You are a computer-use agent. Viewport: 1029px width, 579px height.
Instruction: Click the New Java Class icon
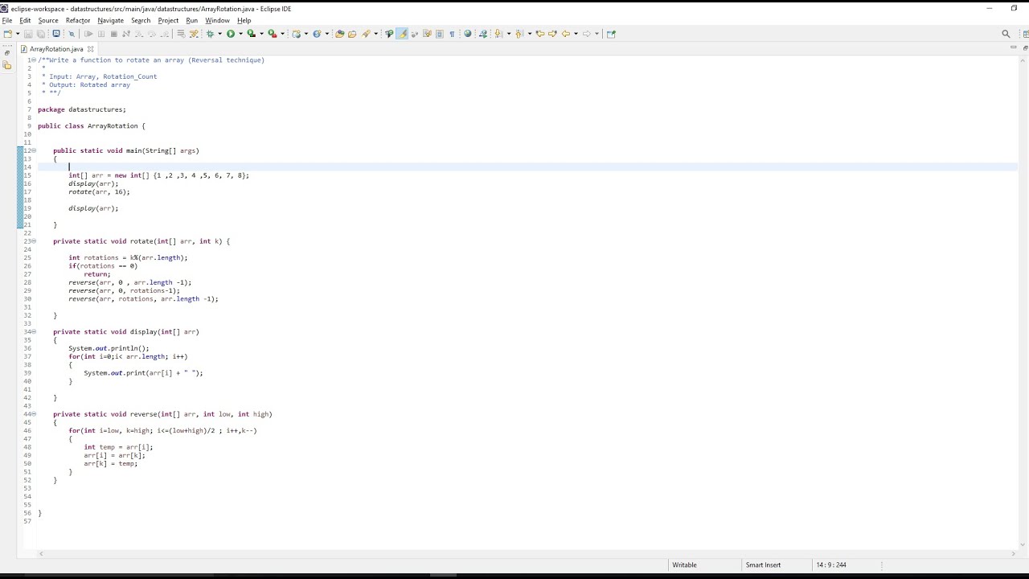pyautogui.click(x=317, y=34)
